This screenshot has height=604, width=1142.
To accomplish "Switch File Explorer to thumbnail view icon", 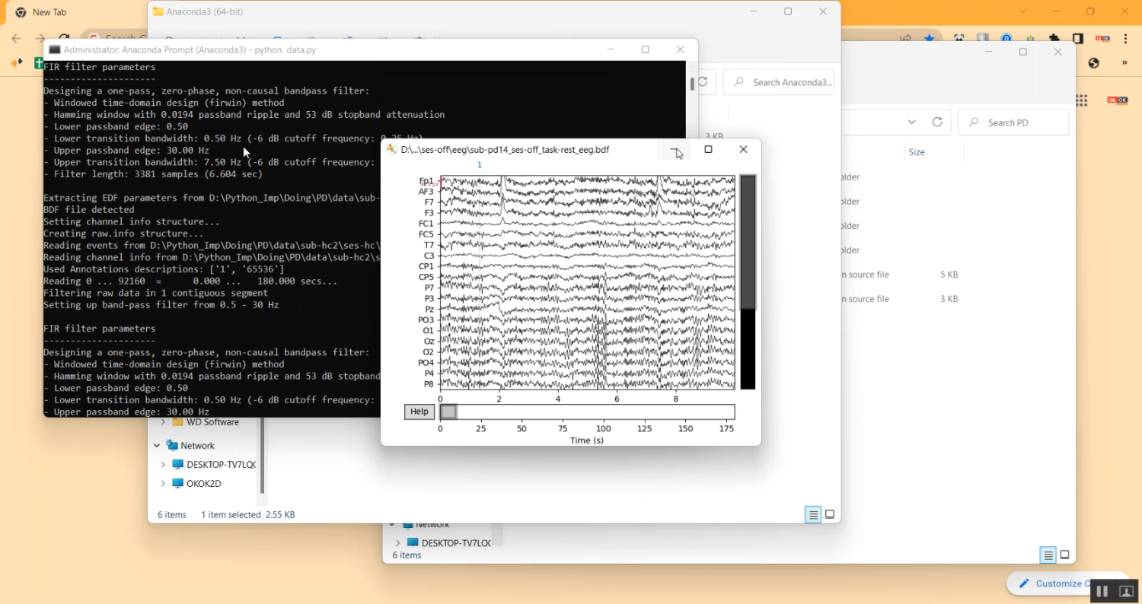I will tap(830, 514).
